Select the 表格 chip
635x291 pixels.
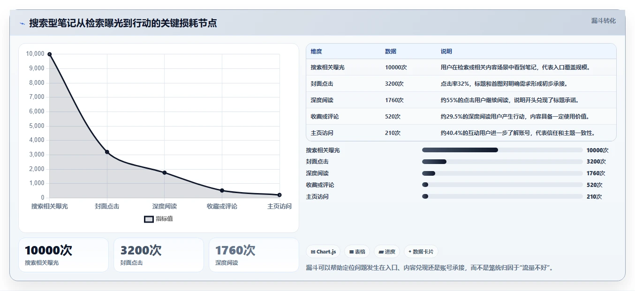click(357, 252)
